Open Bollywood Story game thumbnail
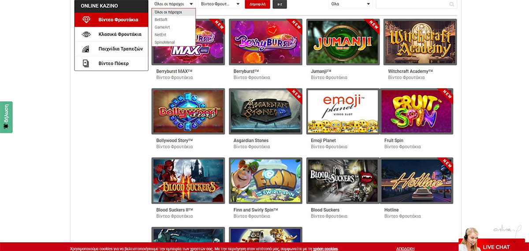Image resolution: width=529 pixels, height=251 pixels. [x=188, y=111]
